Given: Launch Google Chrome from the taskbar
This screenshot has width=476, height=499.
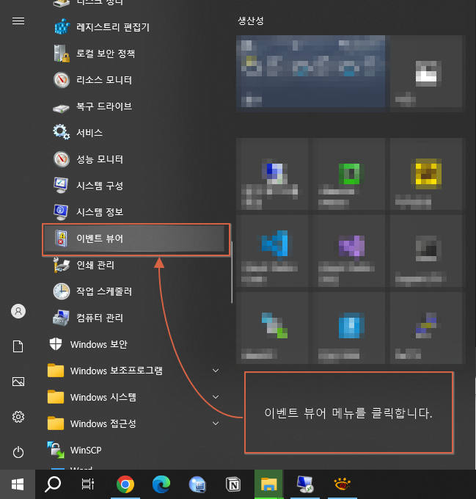Looking at the screenshot, I should 125,484.
